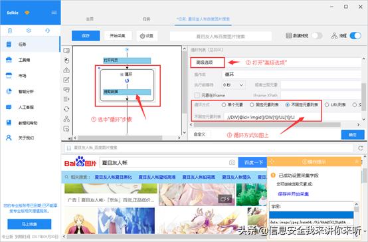Click the blue 保存 button
The height and width of the screenshot is (242, 368).
tap(86, 36)
